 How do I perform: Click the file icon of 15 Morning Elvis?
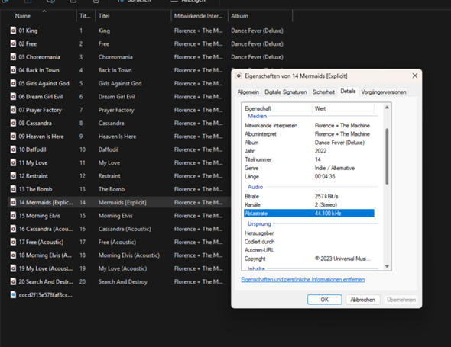pos(13,215)
